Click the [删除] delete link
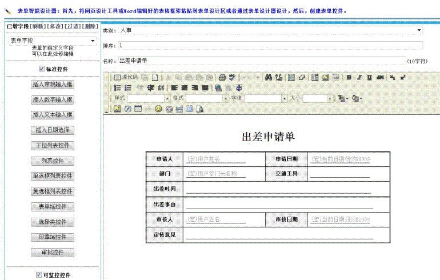The width and height of the screenshot is (440, 280). pos(90,26)
